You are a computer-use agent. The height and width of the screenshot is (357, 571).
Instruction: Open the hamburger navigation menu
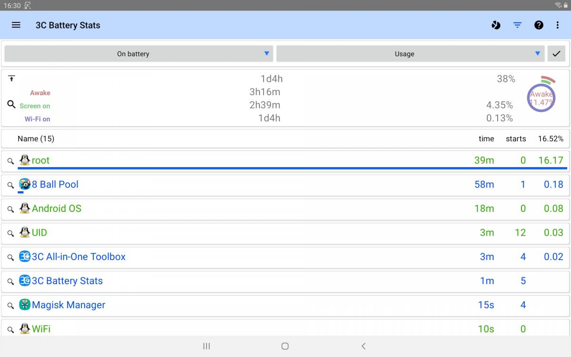16,25
